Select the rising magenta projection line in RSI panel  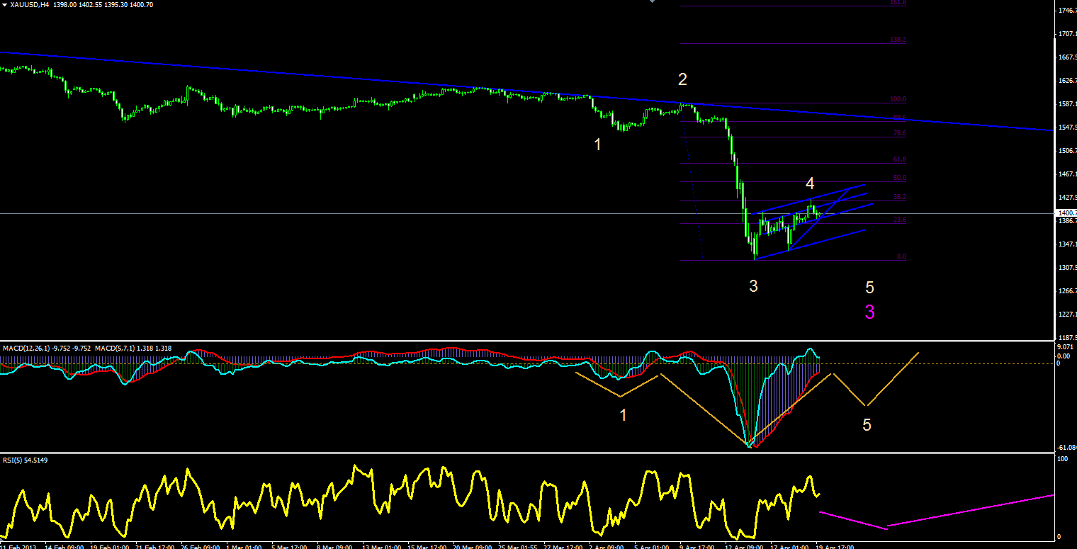[x=971, y=511]
